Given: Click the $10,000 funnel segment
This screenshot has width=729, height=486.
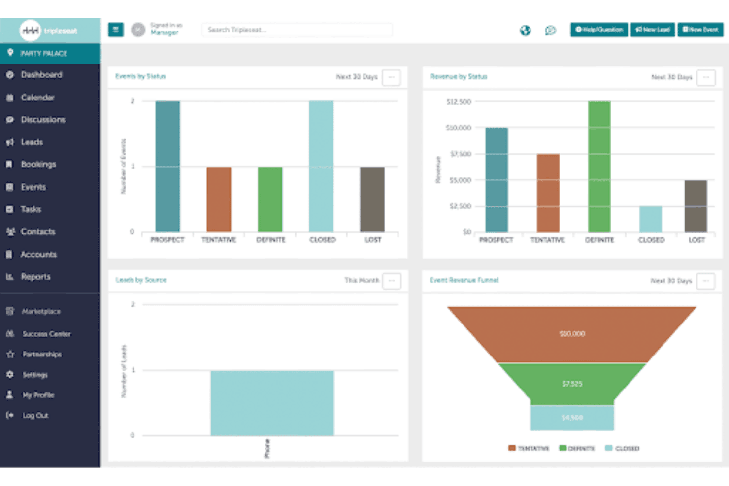Looking at the screenshot, I should pyautogui.click(x=572, y=334).
